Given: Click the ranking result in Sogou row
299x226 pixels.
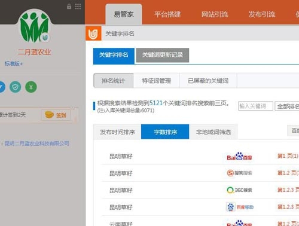Looking at the screenshot, I should 288,173.
